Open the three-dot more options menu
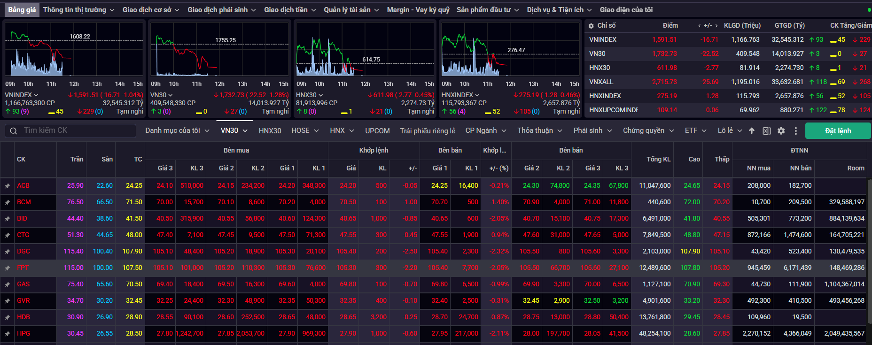This screenshot has height=345, width=872. (x=795, y=131)
